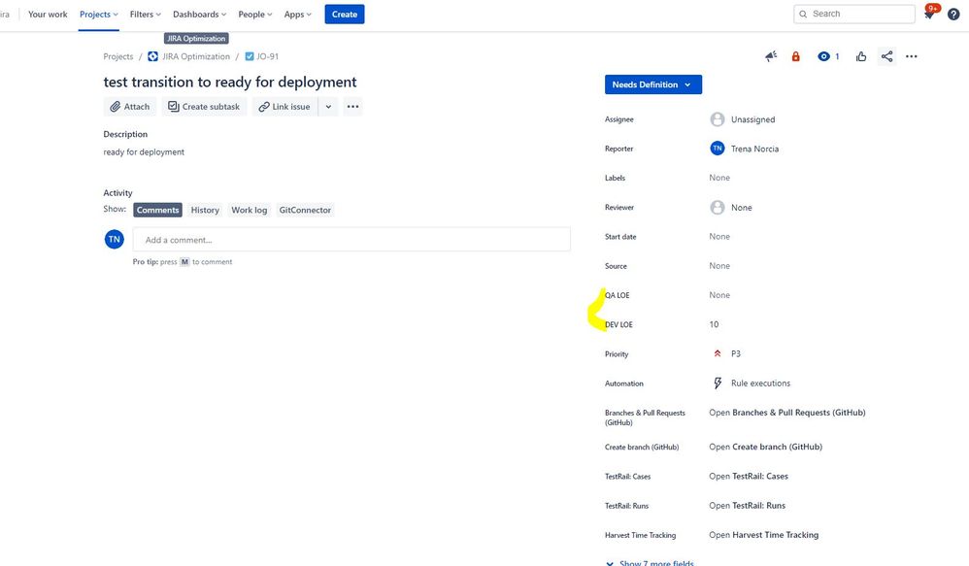Open Projects breadcrumb link
Image resolution: width=969 pixels, height=566 pixels.
118,56
